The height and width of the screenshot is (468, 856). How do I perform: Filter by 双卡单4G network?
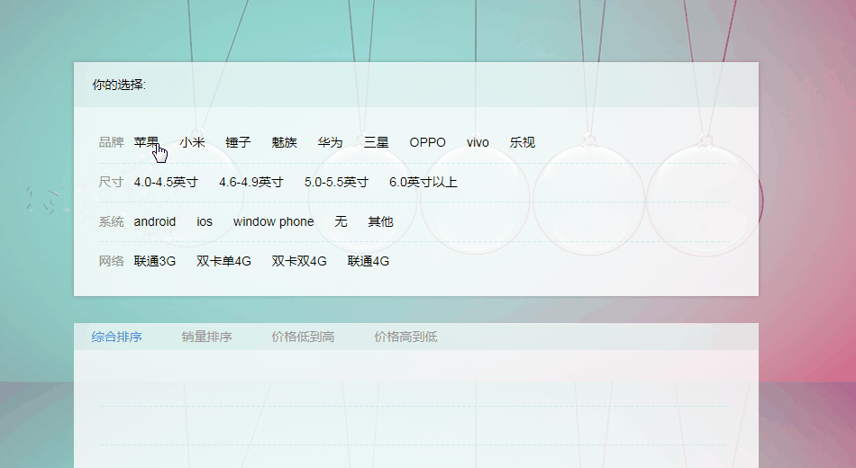[223, 261]
